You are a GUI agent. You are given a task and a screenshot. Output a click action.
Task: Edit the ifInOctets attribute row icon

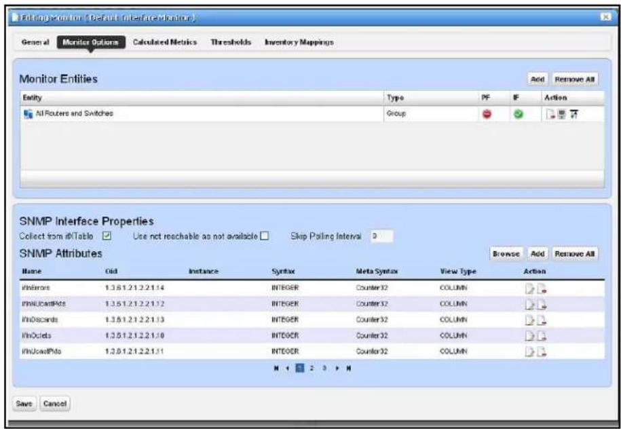pos(529,336)
